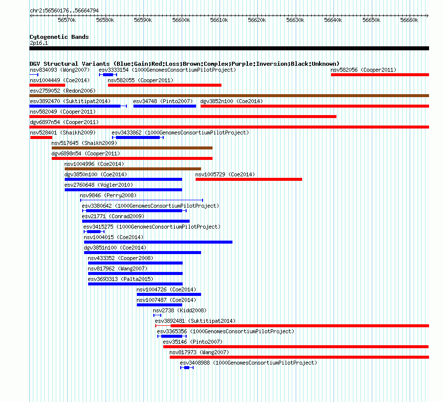Viewport: 443px width, 402px height.
Task: Select the nsv2738 small blue feature
Action: point(157,315)
